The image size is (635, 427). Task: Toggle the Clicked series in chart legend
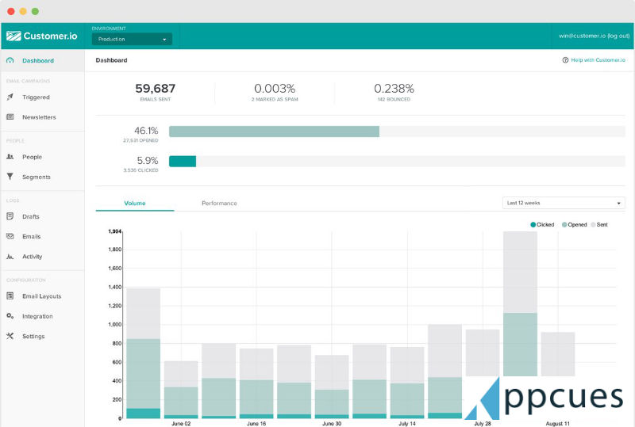[x=542, y=225]
